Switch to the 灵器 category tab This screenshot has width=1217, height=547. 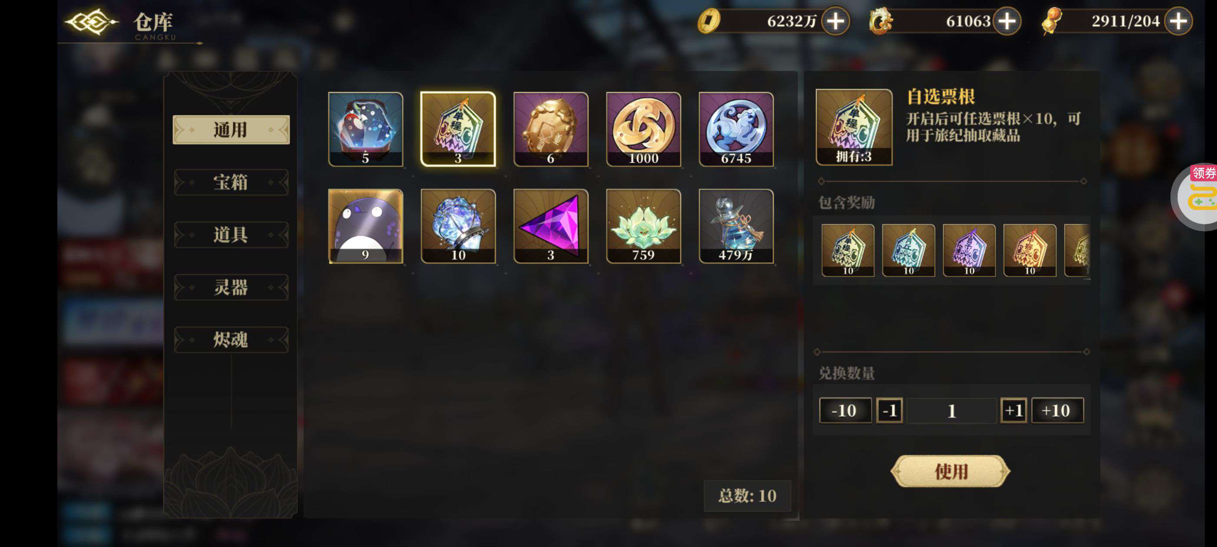[x=231, y=287]
